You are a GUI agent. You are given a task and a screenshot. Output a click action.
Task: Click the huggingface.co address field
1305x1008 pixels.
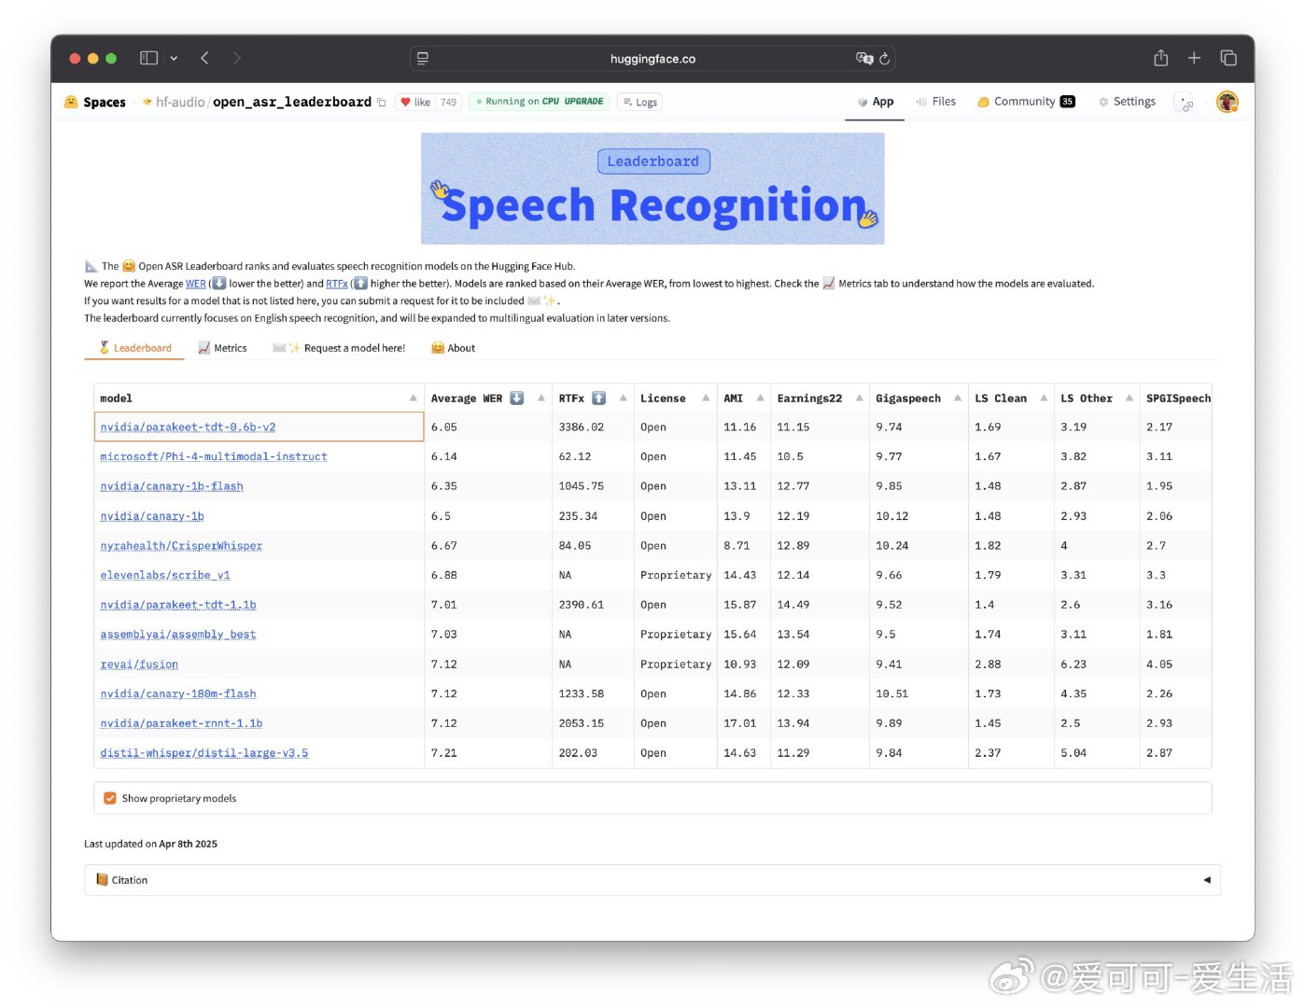click(x=652, y=59)
